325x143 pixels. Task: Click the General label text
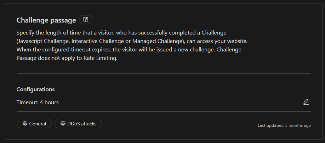[x=38, y=124]
